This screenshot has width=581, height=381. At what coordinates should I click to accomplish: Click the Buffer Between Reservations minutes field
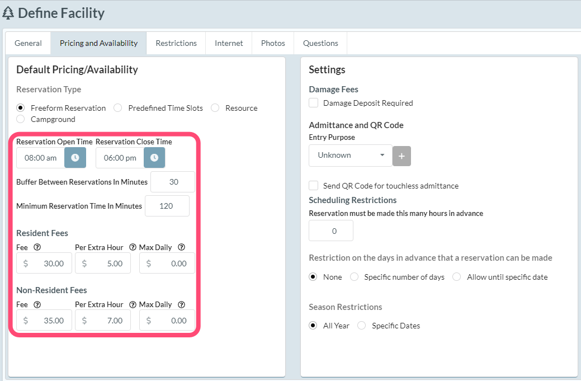[172, 182]
